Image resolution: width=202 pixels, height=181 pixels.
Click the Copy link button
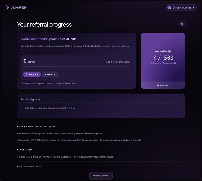[32, 74]
